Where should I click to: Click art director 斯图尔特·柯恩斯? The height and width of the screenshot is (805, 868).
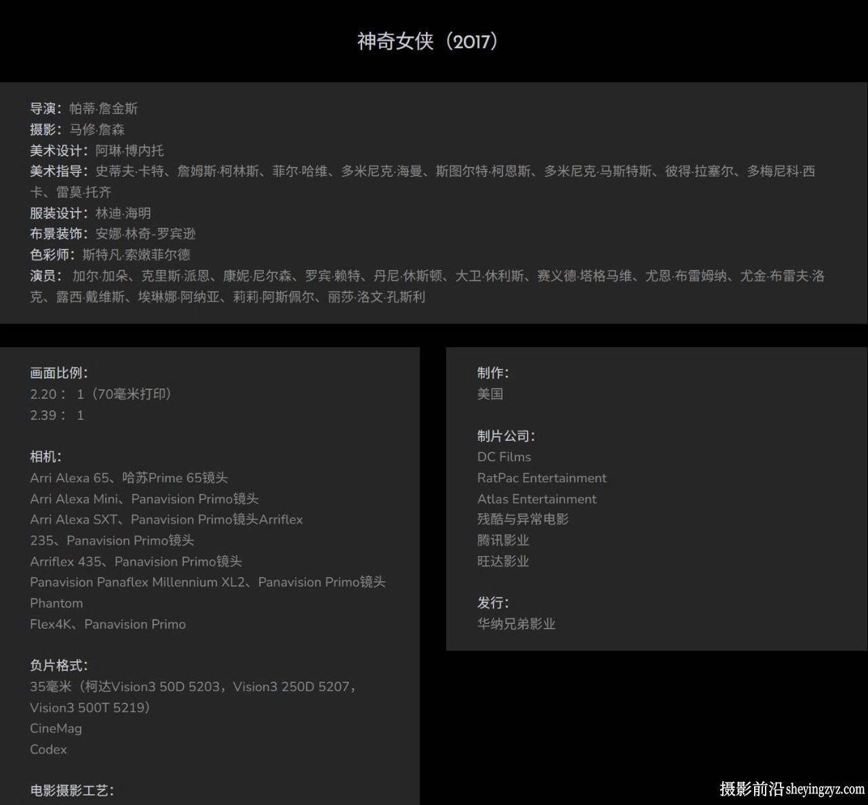click(x=484, y=171)
